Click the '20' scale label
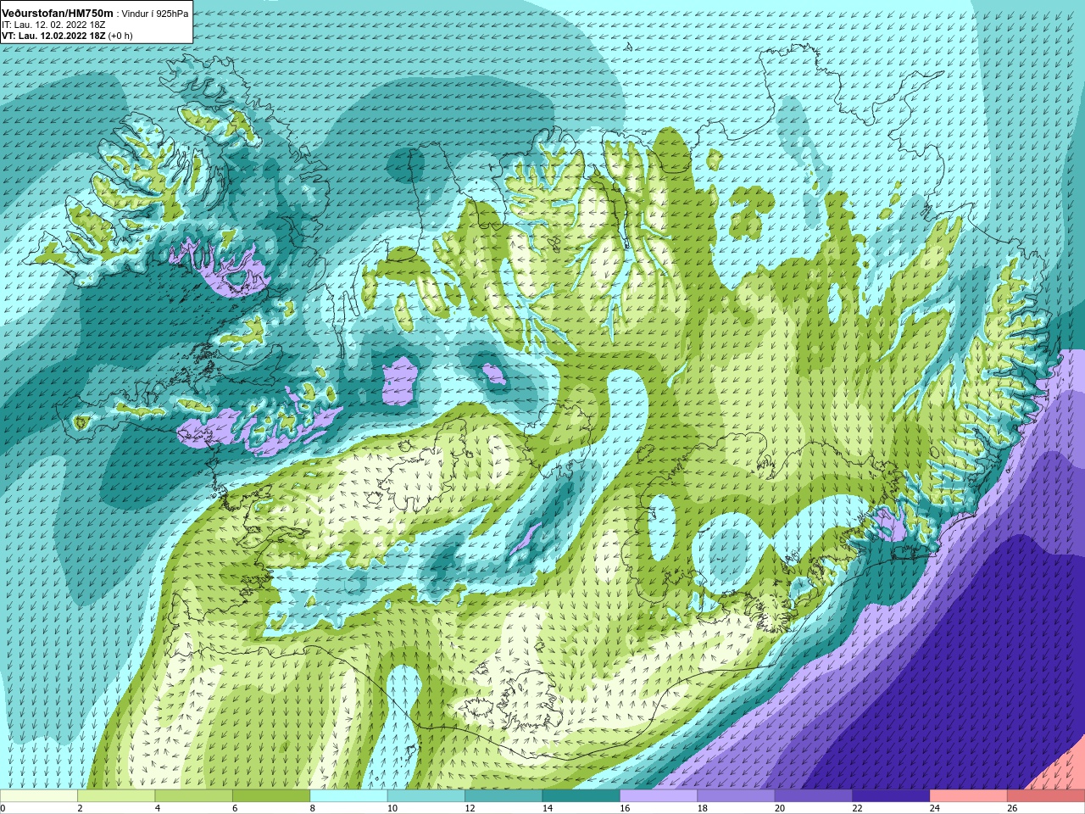Image resolution: width=1085 pixels, height=814 pixels. 780,808
